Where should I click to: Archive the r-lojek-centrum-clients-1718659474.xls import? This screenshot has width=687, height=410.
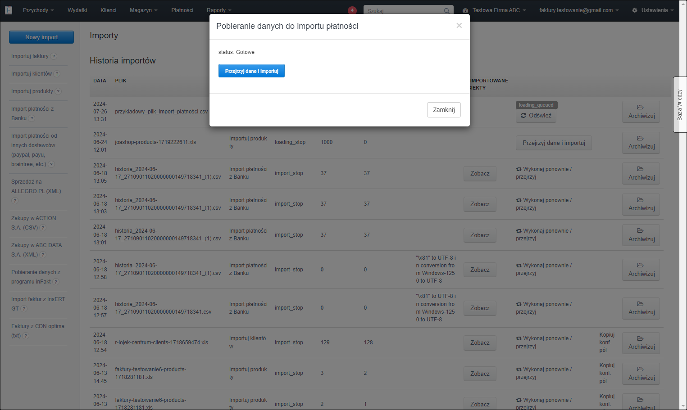641,343
